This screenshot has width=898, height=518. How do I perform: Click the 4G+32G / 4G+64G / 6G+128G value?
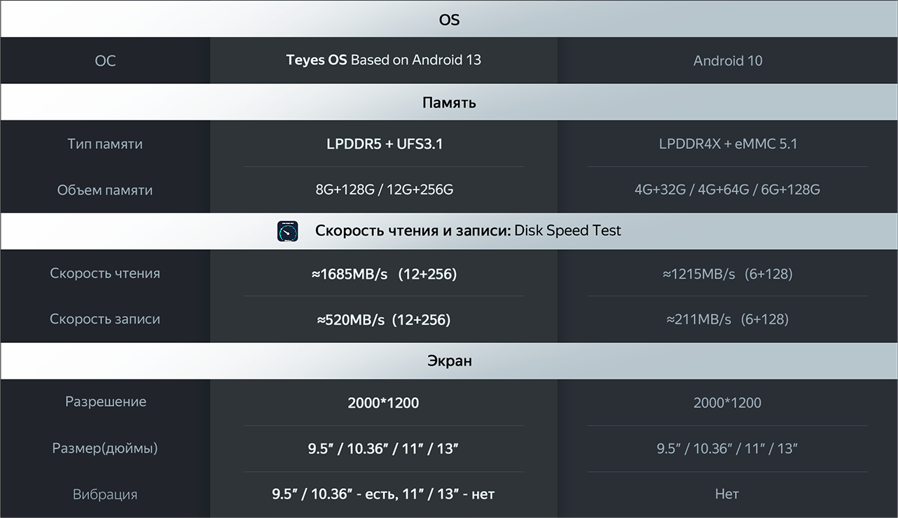click(x=727, y=190)
